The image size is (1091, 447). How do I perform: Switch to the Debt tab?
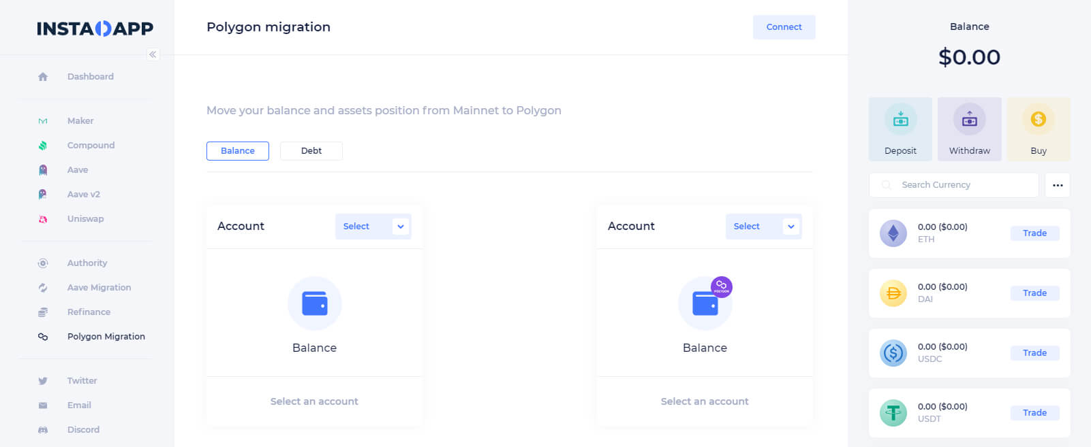click(311, 151)
